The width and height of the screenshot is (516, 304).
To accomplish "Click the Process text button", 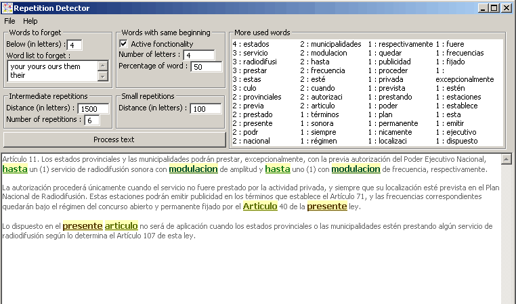I will tap(114, 139).
